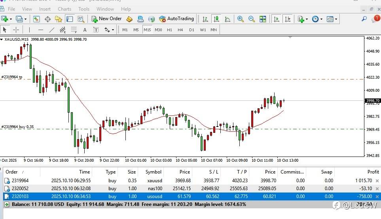The height and width of the screenshot is (219, 381).
Task: Select the text label 'A' tool
Action: click(x=85, y=30)
